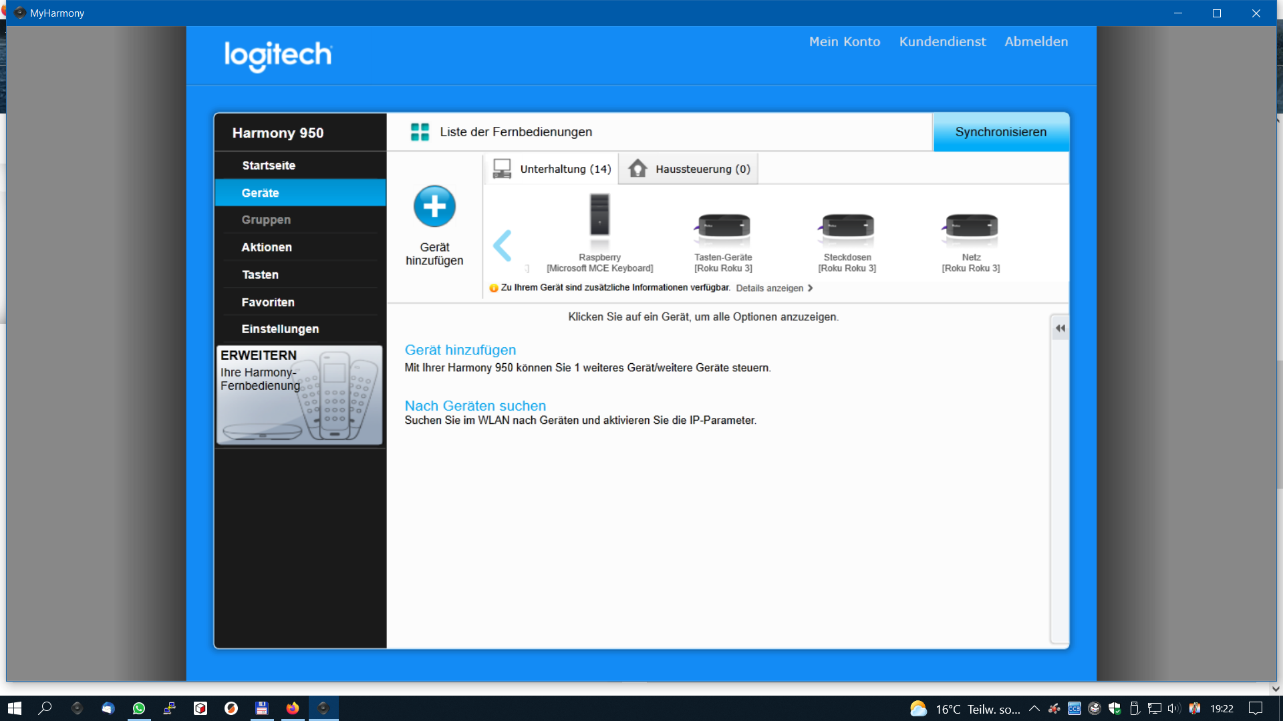
Task: Click the right-side panel scrollbar track
Action: [x=1060, y=491]
